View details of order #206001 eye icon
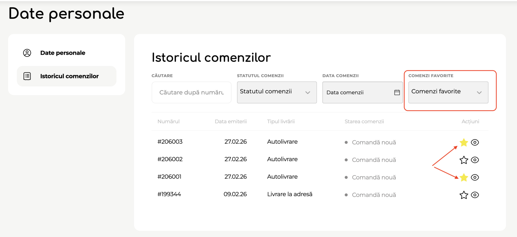The height and width of the screenshot is (237, 517). (475, 177)
